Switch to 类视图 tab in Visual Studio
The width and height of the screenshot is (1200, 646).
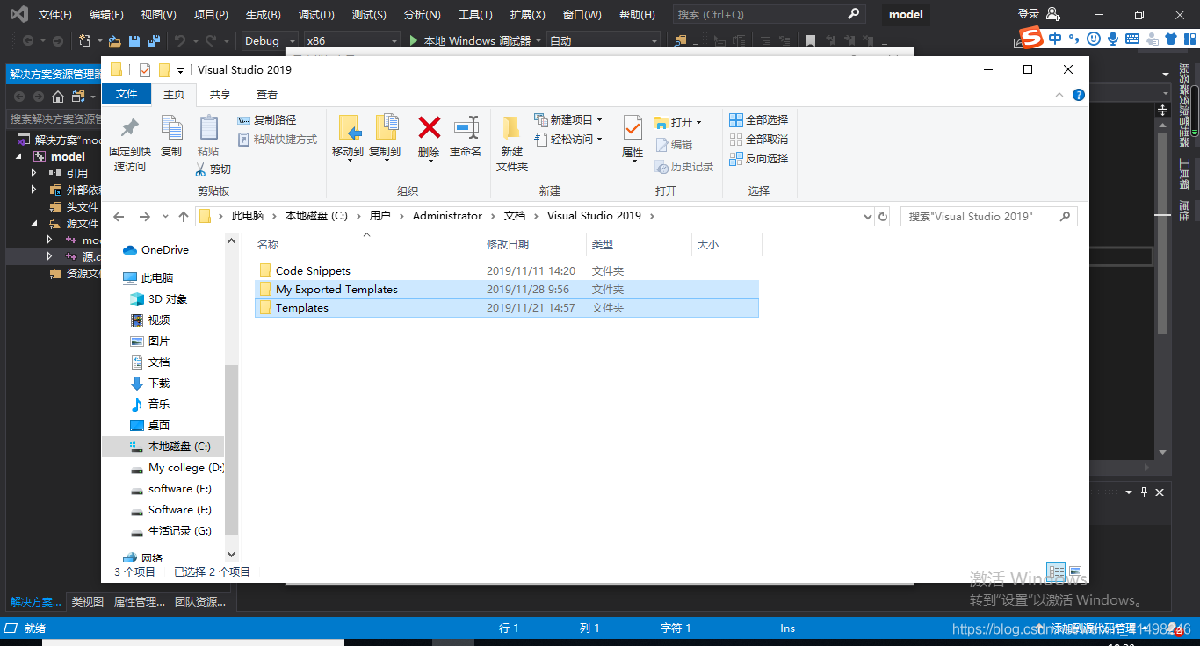tap(87, 602)
